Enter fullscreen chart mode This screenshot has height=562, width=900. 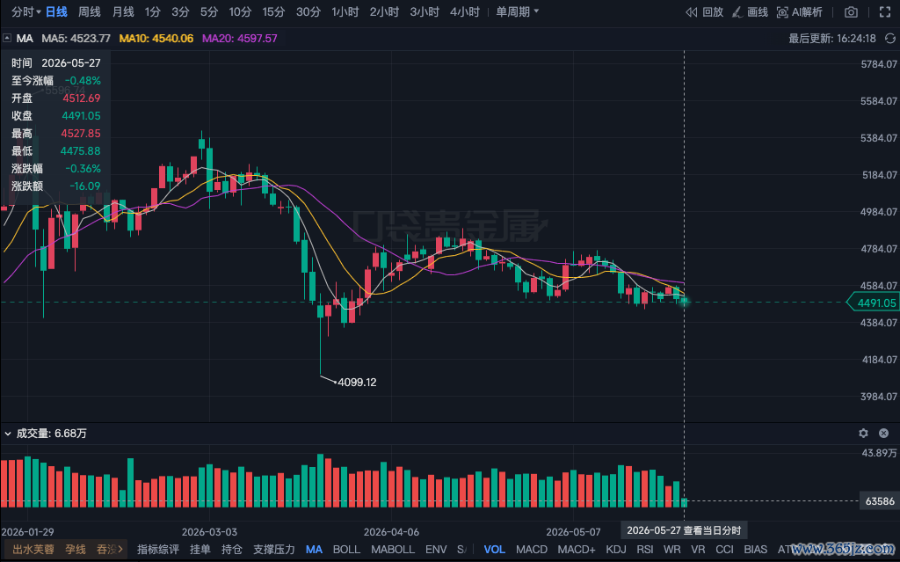click(x=886, y=12)
